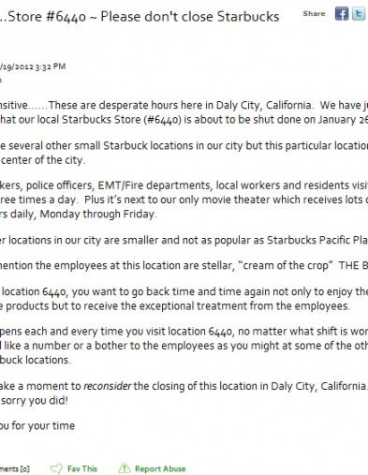Click the green author link under date

tap(1, 81)
